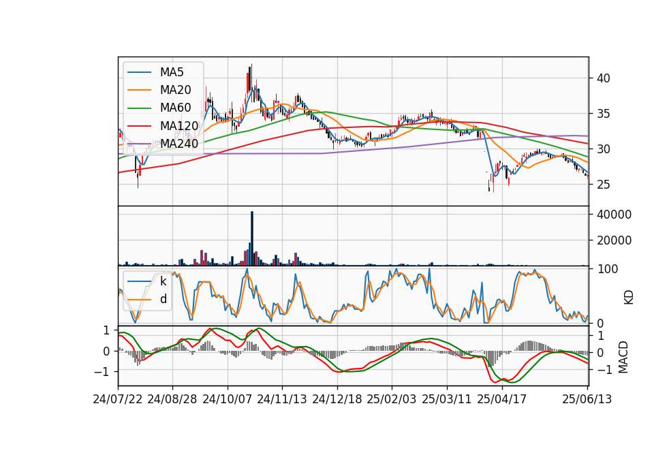Click the d legend label in KD panel

163,299
